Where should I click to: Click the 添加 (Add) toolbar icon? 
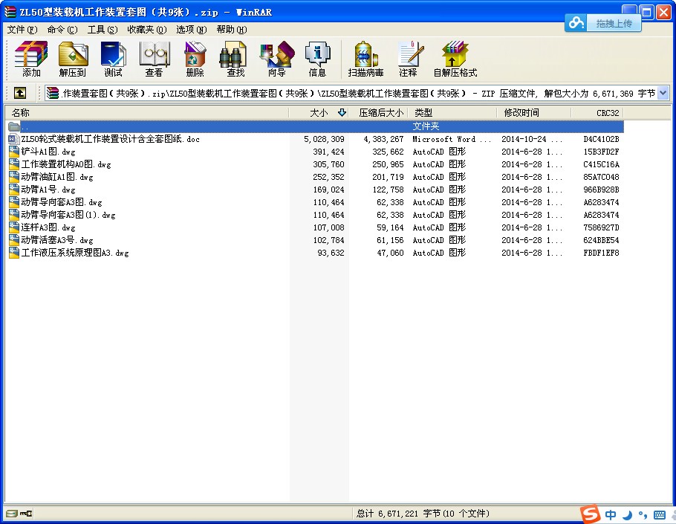(31, 59)
